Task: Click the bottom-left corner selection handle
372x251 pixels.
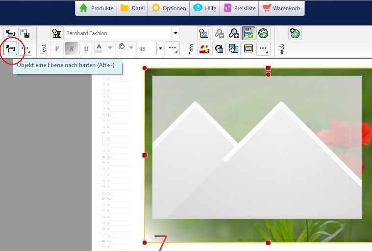Action: coord(145,243)
